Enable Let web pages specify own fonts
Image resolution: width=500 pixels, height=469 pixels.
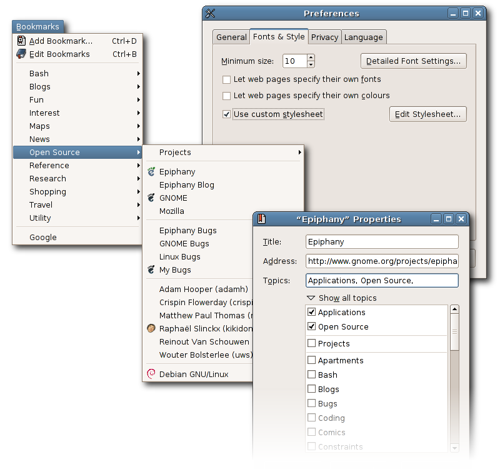coord(226,79)
